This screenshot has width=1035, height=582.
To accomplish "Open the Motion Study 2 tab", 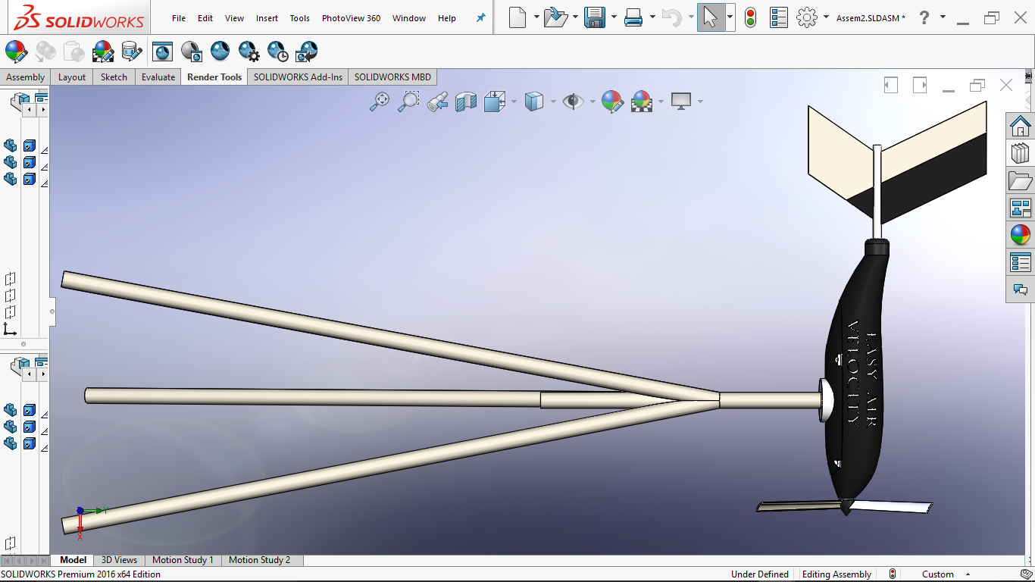I will [x=260, y=560].
